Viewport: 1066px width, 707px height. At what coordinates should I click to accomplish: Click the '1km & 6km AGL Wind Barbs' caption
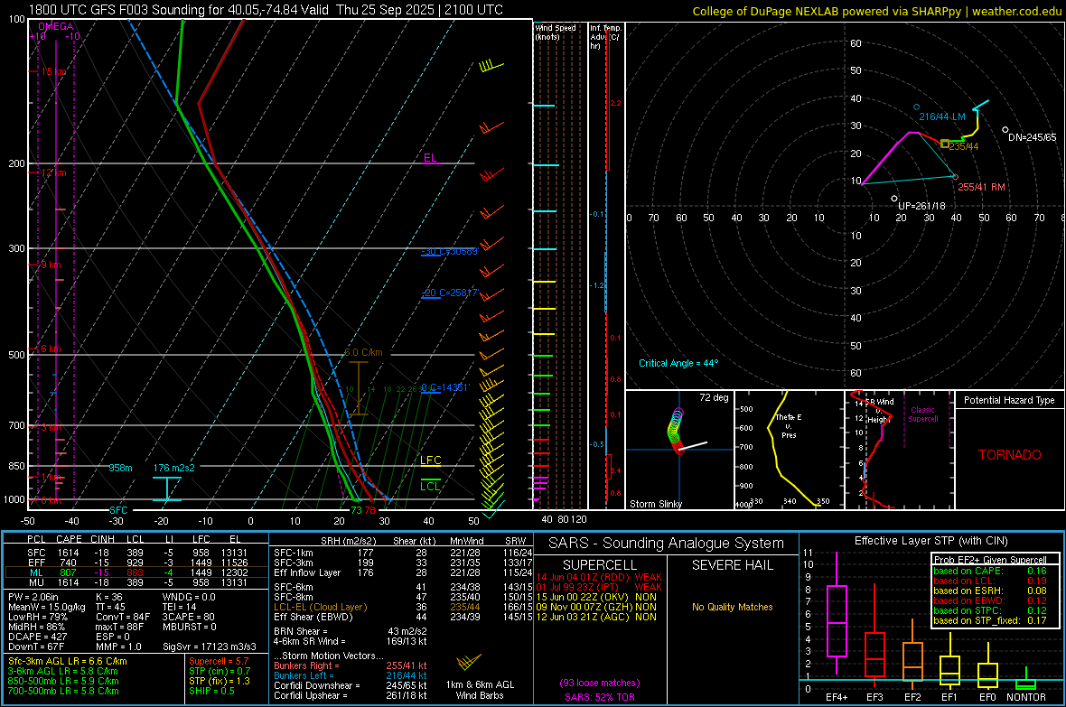480,690
